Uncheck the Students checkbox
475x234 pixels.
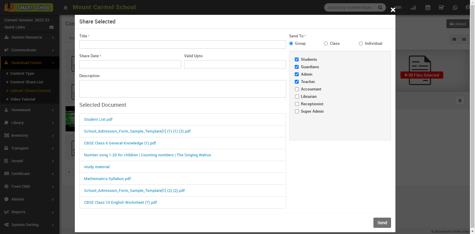[x=297, y=60]
